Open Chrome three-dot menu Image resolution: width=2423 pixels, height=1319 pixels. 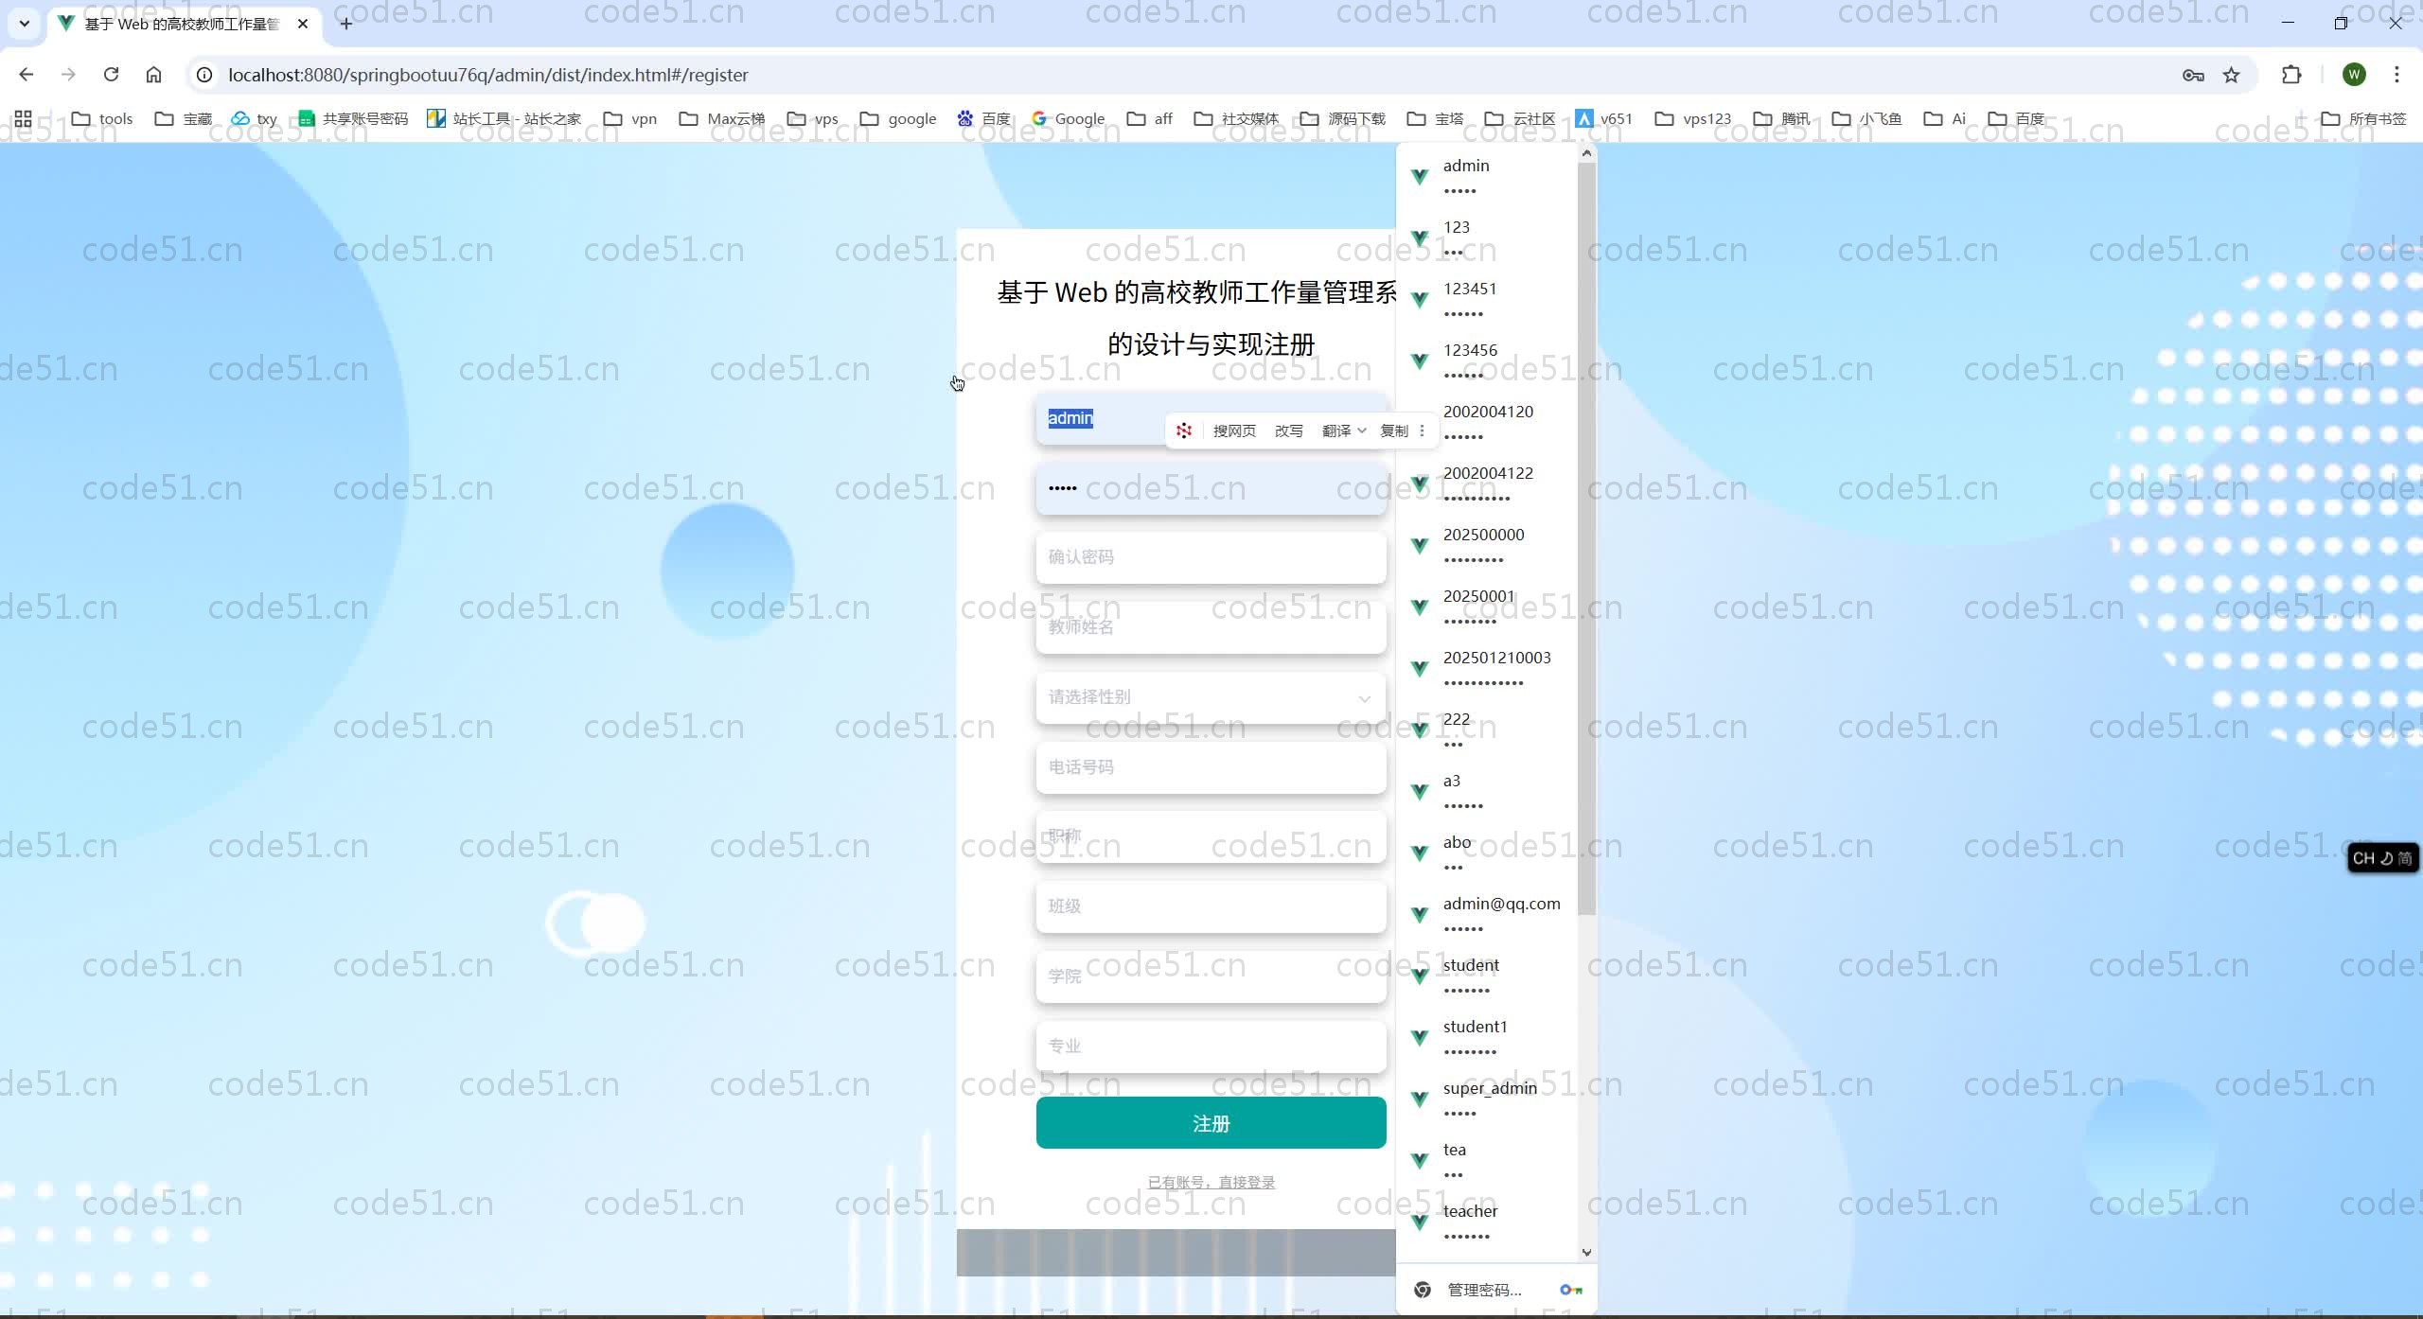tap(2396, 75)
